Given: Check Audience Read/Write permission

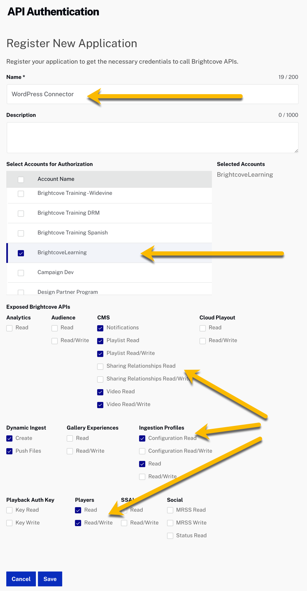Looking at the screenshot, I should pos(54,341).
